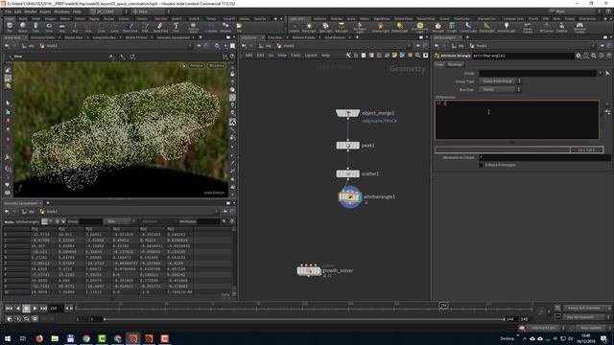Screen dimensions: 614x345
Task: Select the growth_solver node
Action: click(309, 270)
